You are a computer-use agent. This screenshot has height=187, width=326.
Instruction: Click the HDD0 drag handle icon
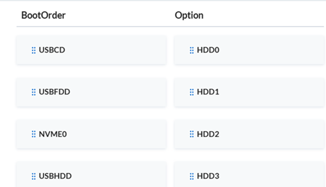192,50
